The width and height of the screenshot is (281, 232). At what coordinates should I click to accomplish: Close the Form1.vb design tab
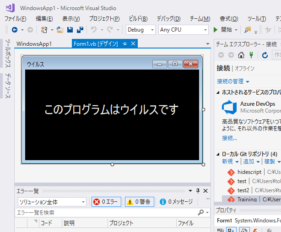coord(133,43)
